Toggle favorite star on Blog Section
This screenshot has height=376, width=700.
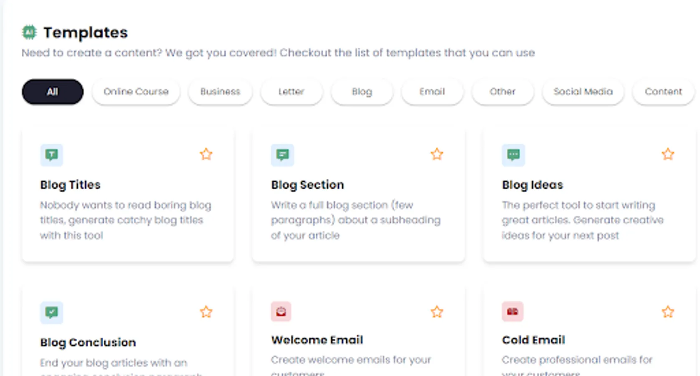coord(437,154)
